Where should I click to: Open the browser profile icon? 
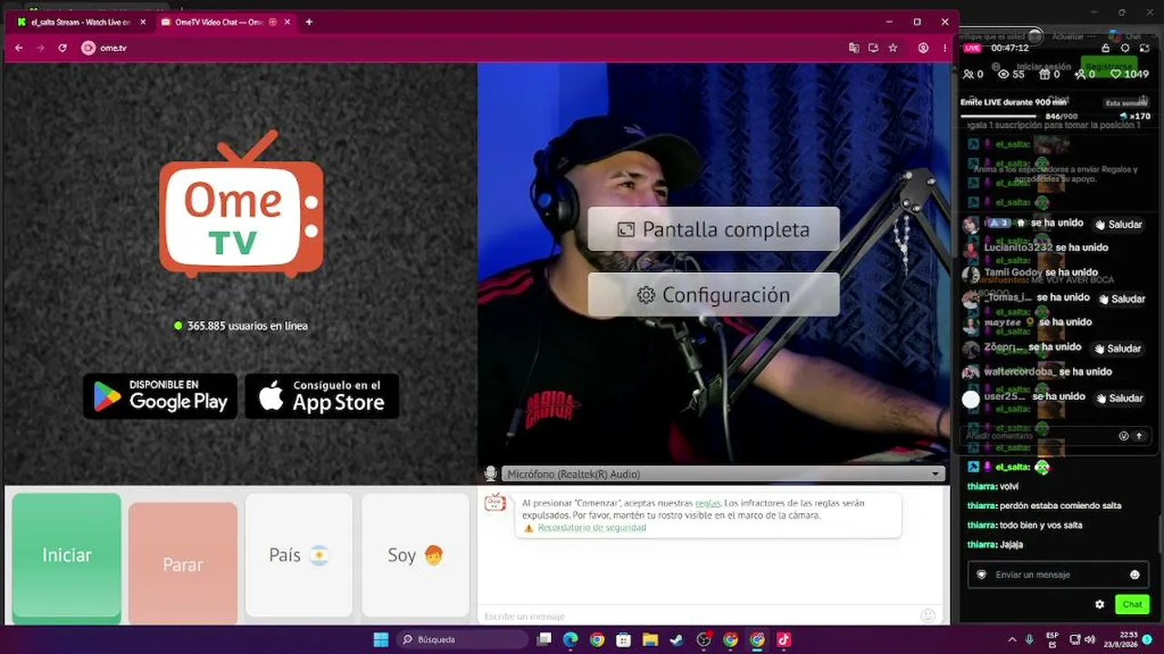(x=923, y=48)
